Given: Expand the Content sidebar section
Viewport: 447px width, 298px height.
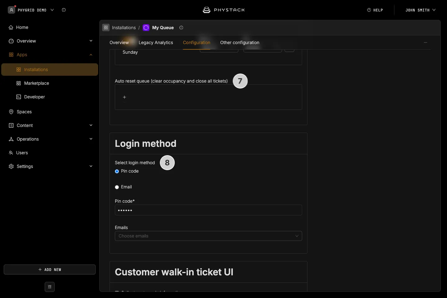Looking at the screenshot, I should (x=91, y=125).
